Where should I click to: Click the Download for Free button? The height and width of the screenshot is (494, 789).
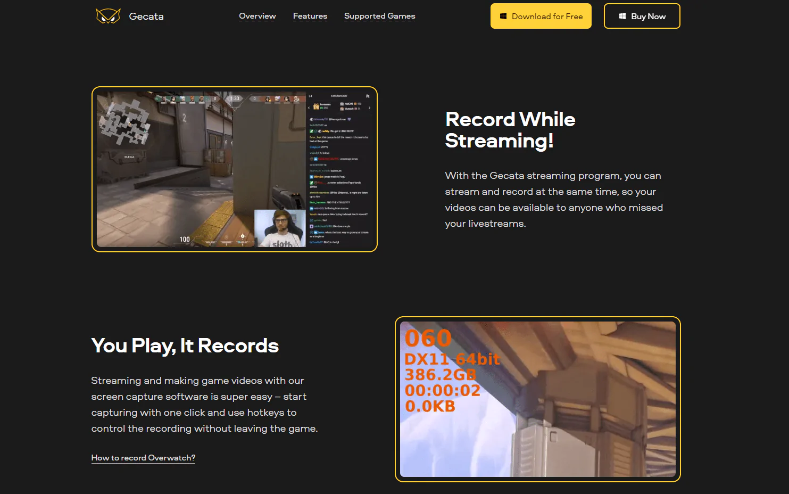point(541,16)
